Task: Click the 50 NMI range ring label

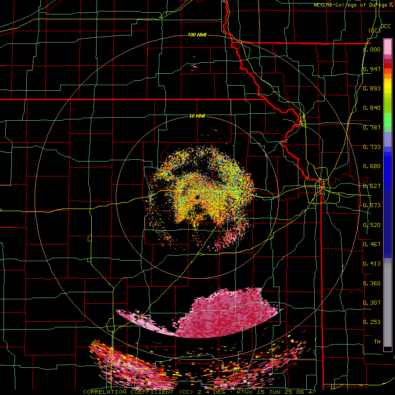Action: pyautogui.click(x=197, y=116)
